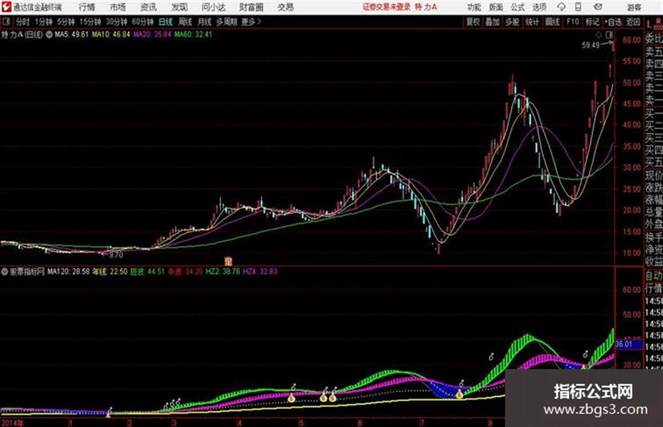The width and height of the screenshot is (663, 427).
Task: Open the 问小达 menu
Action: click(213, 7)
